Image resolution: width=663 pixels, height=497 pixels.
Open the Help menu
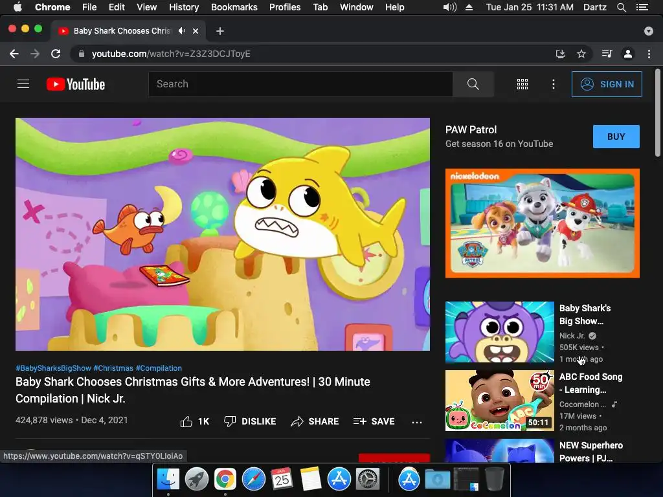point(394,7)
